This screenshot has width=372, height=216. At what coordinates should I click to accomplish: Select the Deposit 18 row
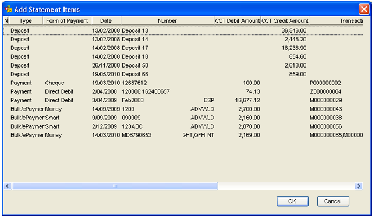tap(183, 56)
